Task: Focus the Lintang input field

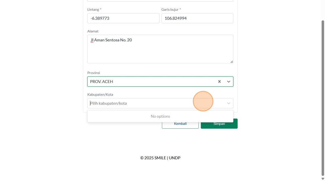Action: 123,18
